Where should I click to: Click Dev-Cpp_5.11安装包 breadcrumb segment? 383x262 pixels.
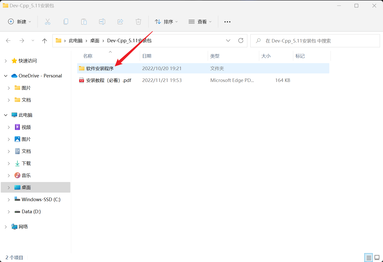tap(129, 41)
